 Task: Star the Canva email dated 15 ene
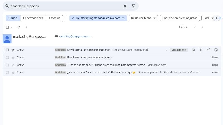[13, 57]
